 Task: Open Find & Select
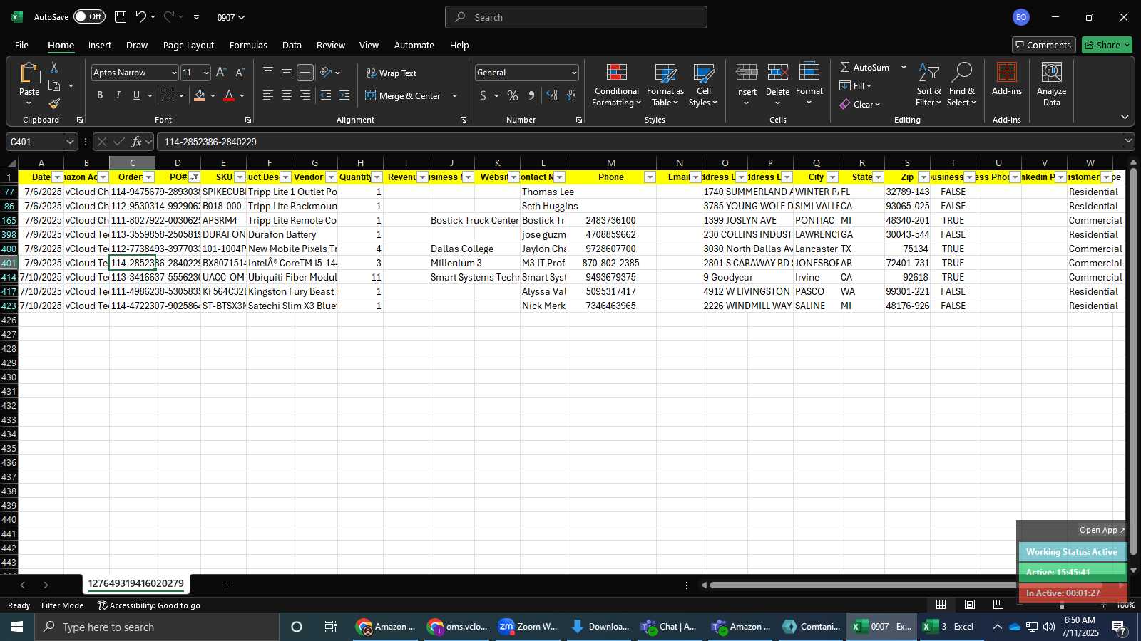pyautogui.click(x=962, y=85)
